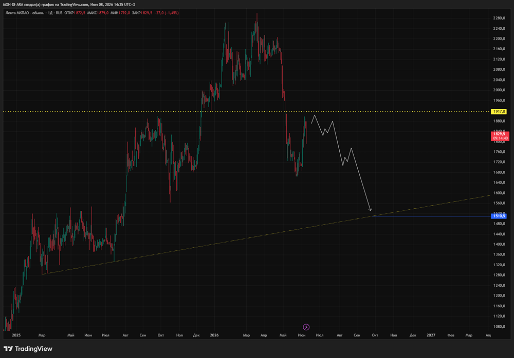
Task: Click the 2120,0 price axis label
Action: [x=499, y=59]
